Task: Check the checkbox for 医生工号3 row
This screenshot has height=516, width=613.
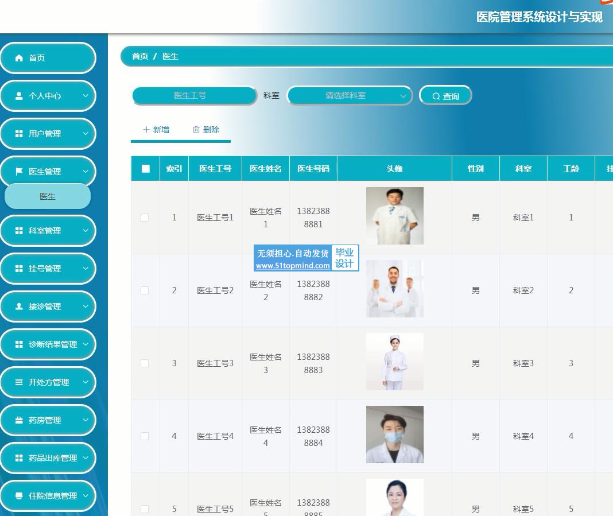Action: [x=145, y=363]
